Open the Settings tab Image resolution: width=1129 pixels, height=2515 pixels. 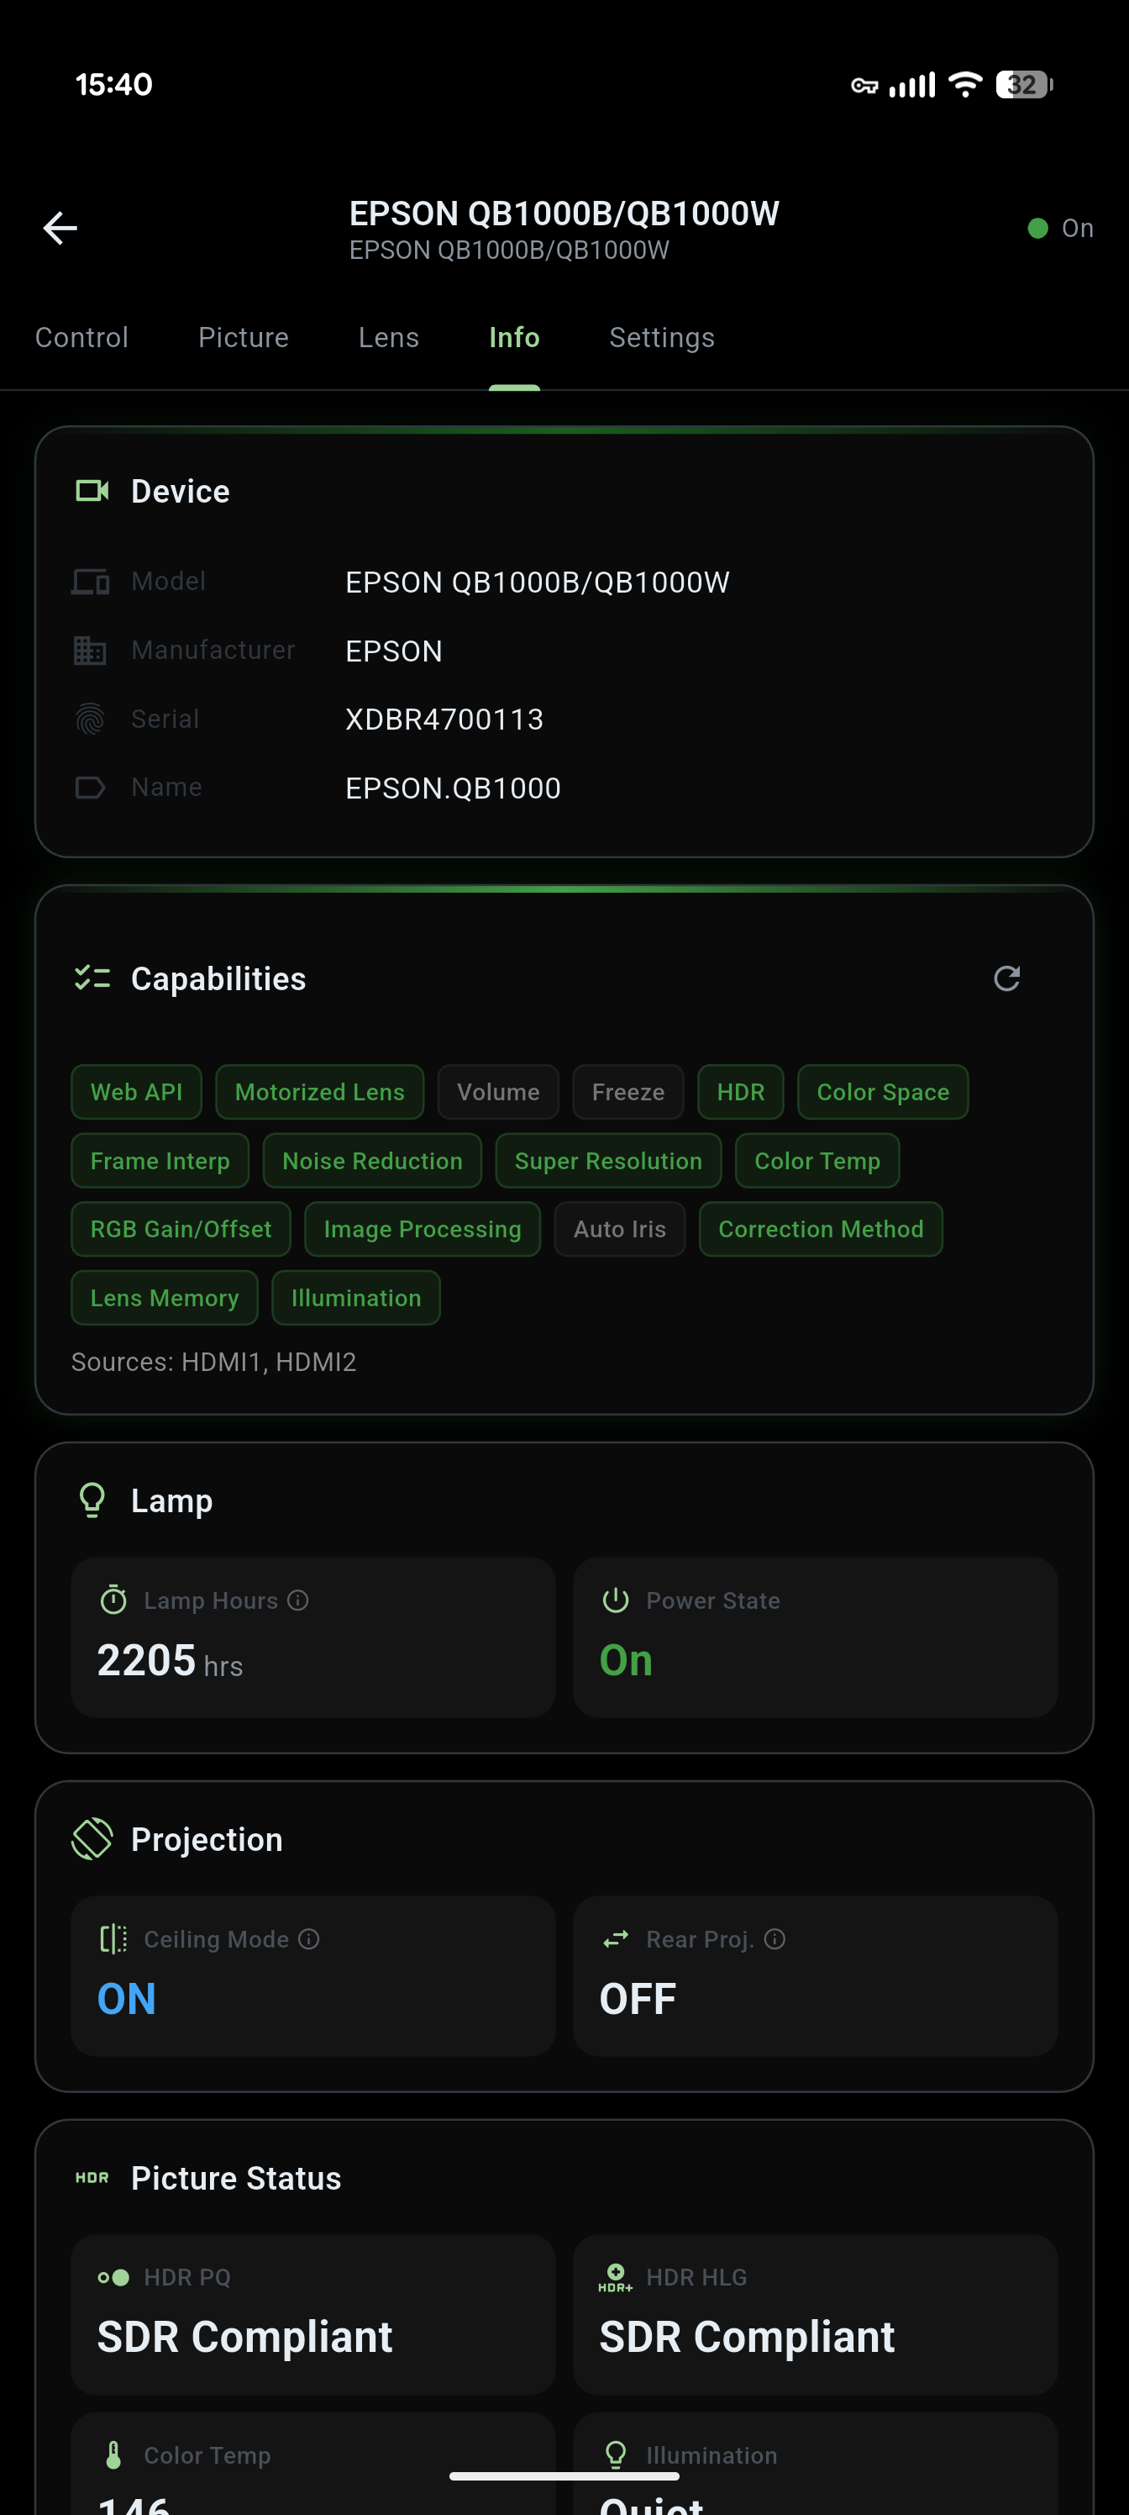pos(662,338)
